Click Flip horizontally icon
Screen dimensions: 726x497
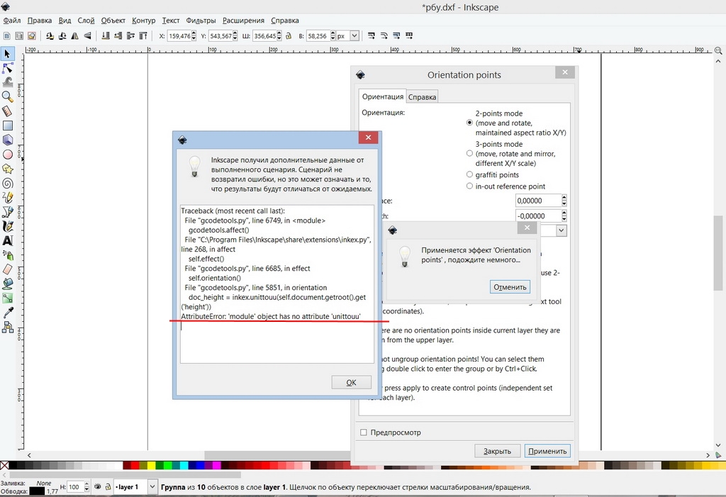point(74,35)
